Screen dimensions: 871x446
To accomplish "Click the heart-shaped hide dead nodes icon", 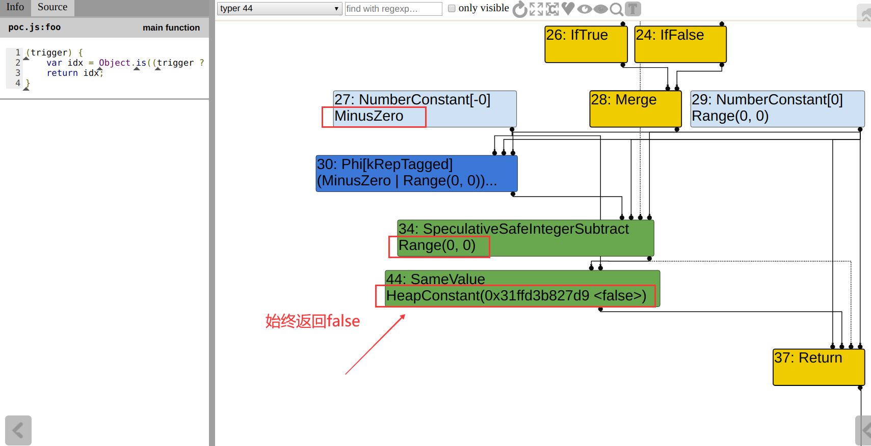I will tap(568, 9).
